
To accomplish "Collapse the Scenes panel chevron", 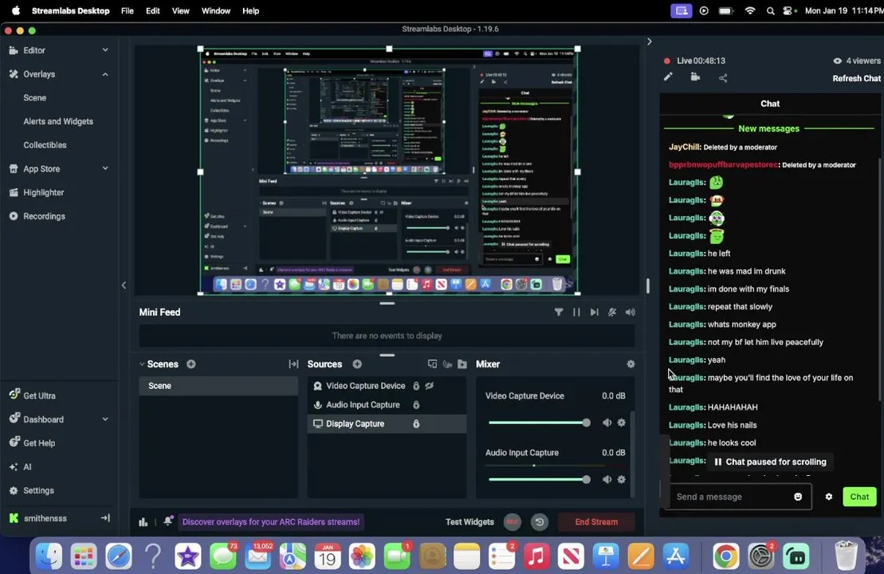I will coord(142,364).
